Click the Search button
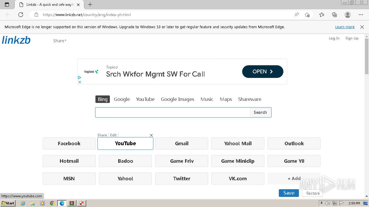 tap(260, 112)
